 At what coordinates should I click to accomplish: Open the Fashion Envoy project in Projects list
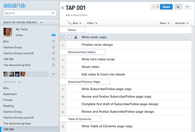click(12, 111)
